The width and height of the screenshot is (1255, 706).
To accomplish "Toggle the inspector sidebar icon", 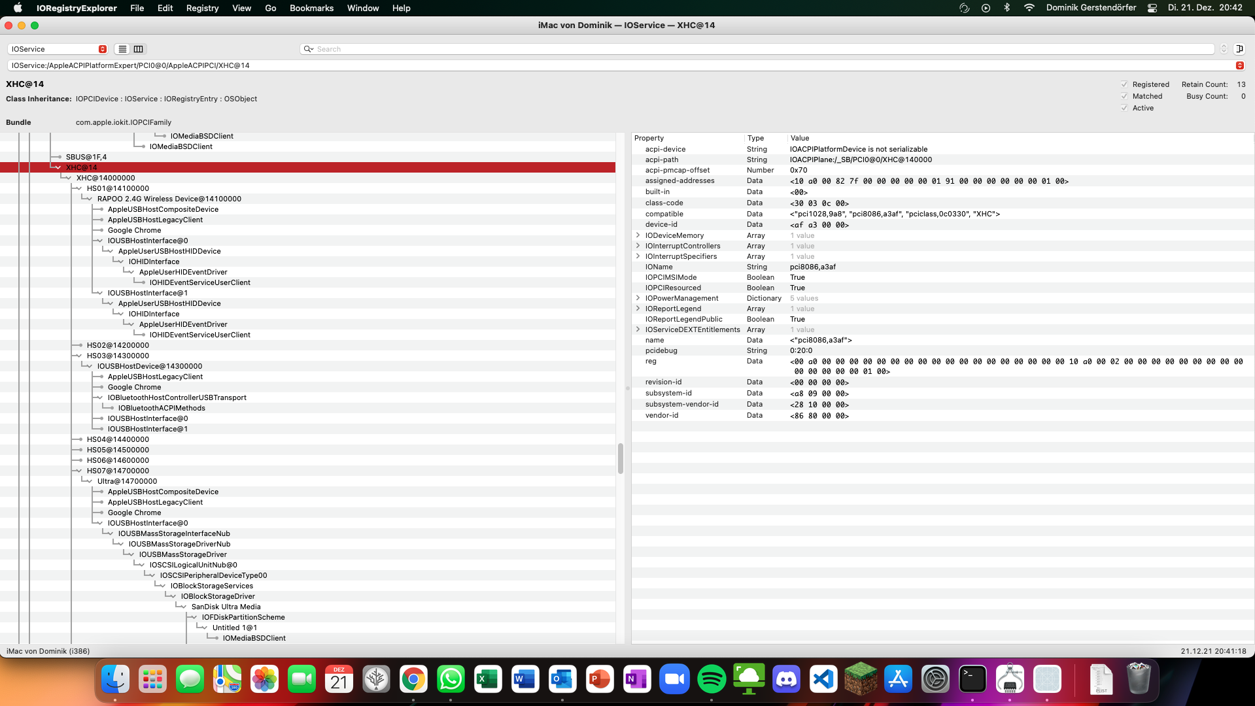I will tap(1239, 49).
